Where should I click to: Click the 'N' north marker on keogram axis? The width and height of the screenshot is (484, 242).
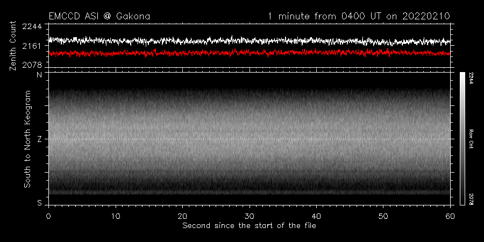pyautogui.click(x=39, y=74)
